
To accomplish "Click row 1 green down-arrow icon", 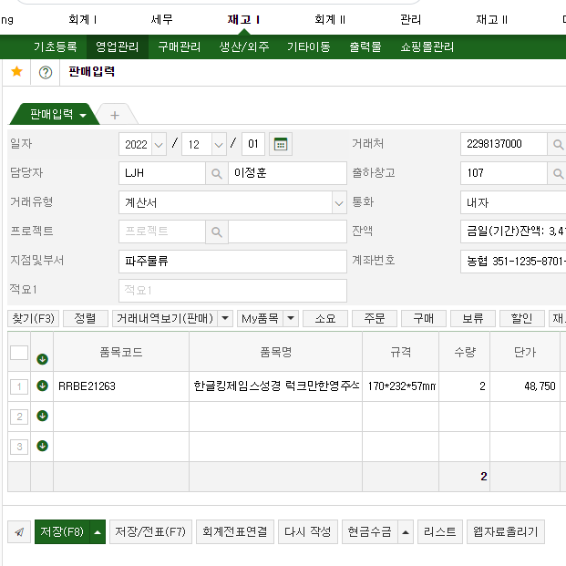I will (x=42, y=386).
